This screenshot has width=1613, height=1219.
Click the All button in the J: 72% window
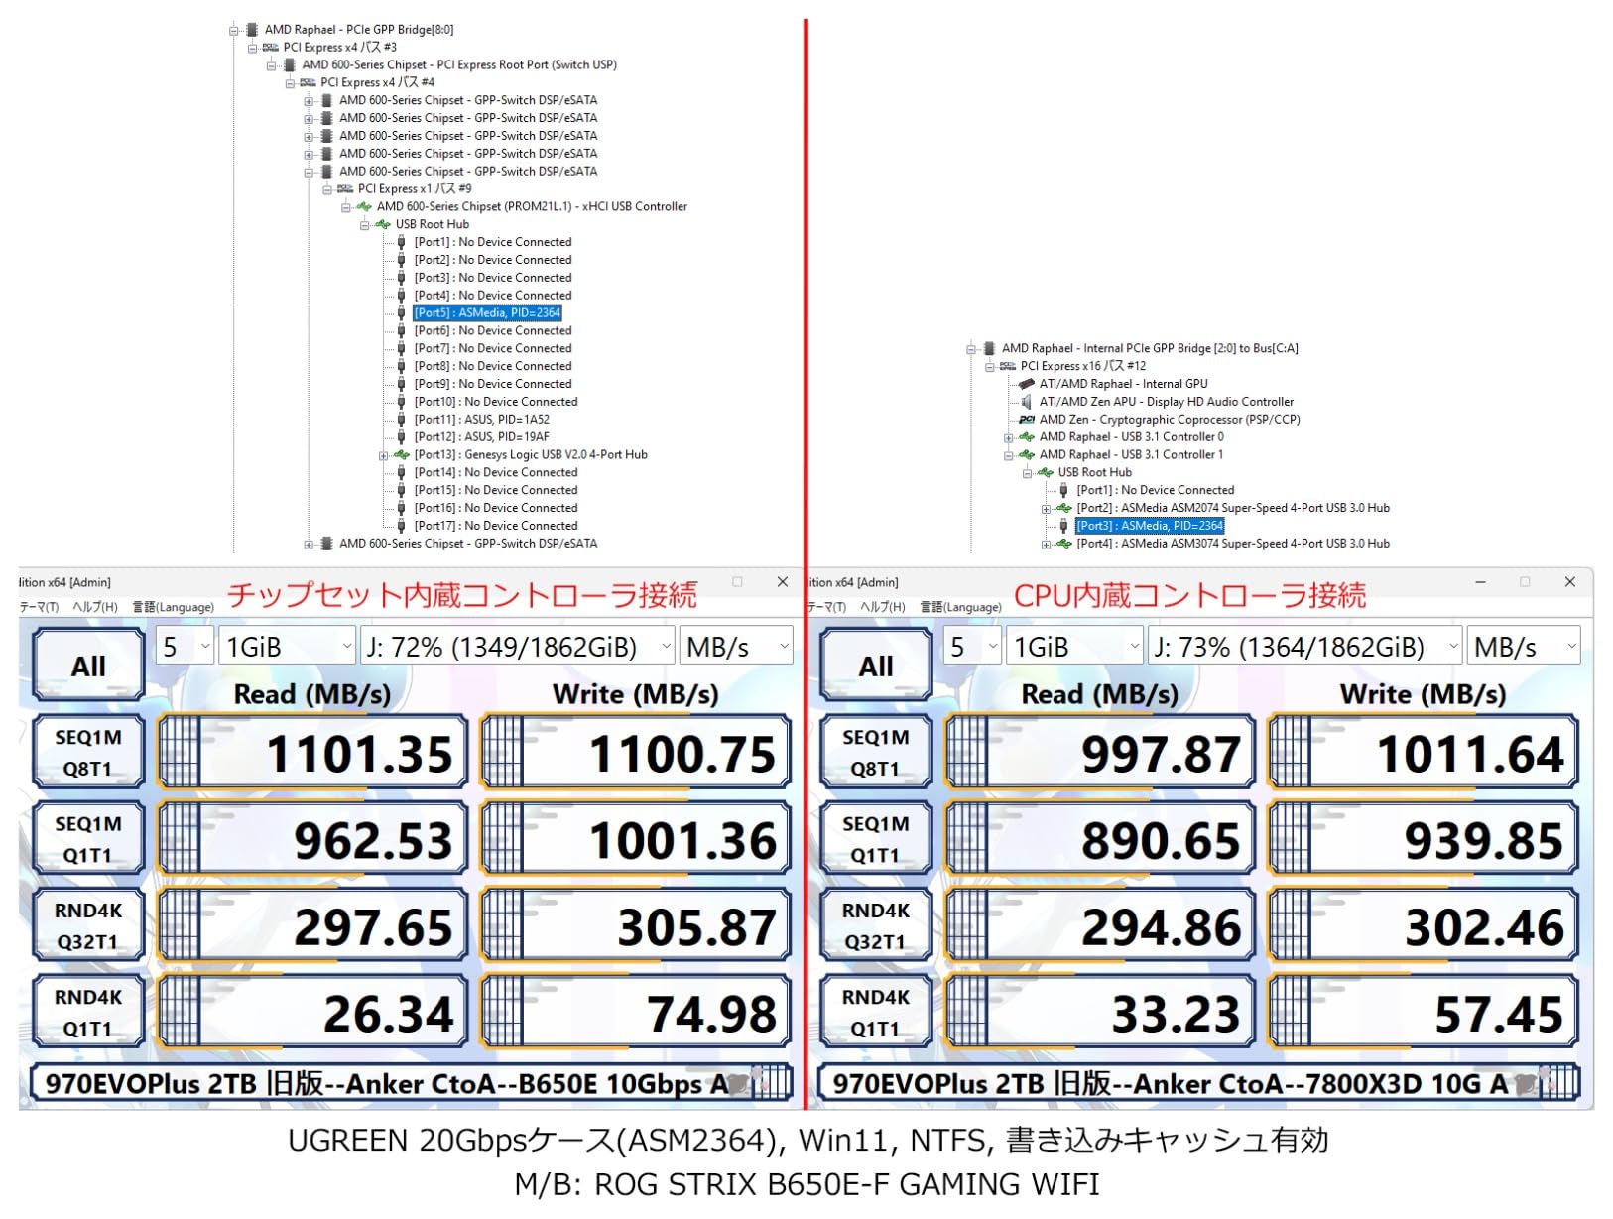point(88,666)
